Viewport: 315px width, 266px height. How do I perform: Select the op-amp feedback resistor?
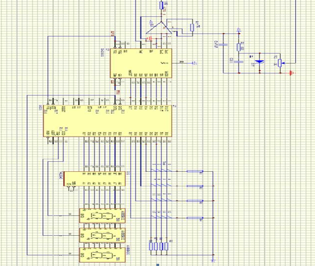(192, 27)
